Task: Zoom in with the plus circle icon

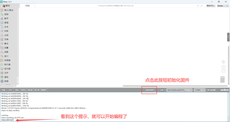Action: pos(223,67)
